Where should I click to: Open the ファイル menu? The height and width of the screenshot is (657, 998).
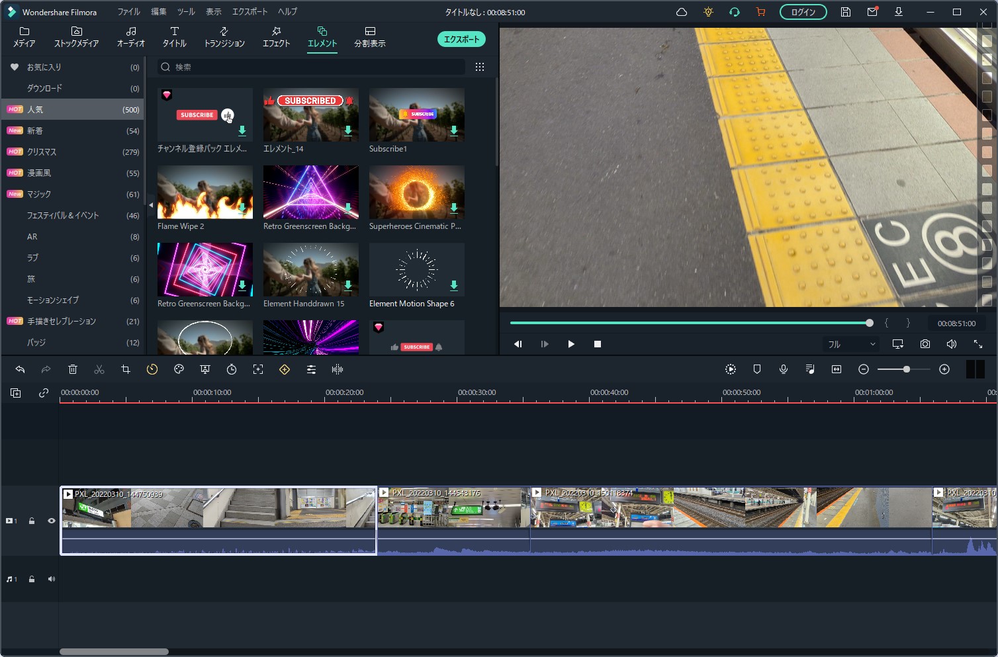pyautogui.click(x=128, y=12)
